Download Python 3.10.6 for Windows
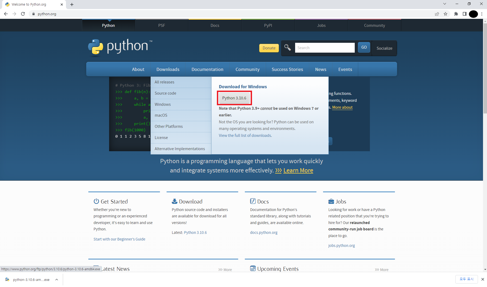487x287 pixels. coord(234,98)
